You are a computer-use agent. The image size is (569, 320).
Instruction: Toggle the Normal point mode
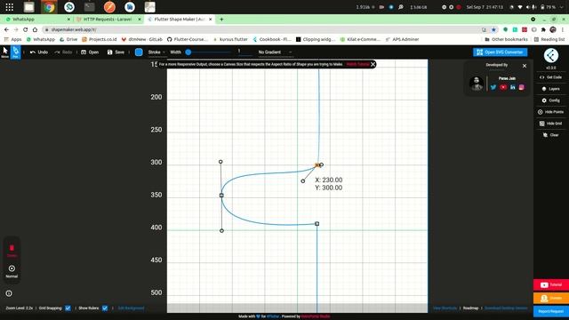tap(12, 271)
